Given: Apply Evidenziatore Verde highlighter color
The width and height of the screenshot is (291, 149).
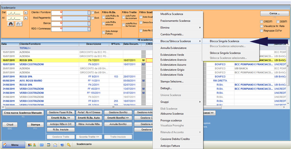Looking at the screenshot, I should (x=172, y=55).
